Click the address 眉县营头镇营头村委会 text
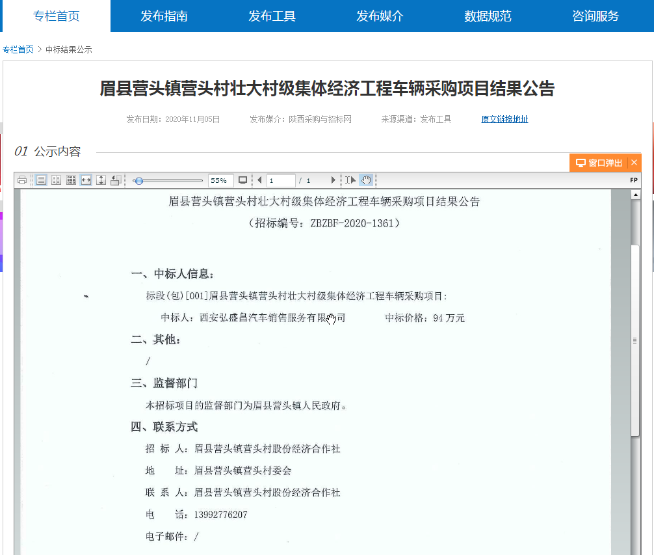Image resolution: width=654 pixels, height=555 pixels. click(242, 470)
